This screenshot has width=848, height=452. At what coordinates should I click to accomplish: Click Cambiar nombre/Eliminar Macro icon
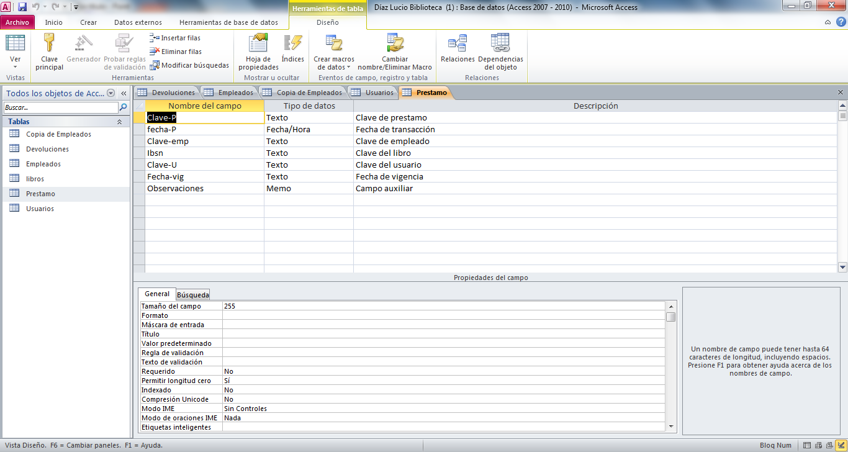tap(395, 45)
